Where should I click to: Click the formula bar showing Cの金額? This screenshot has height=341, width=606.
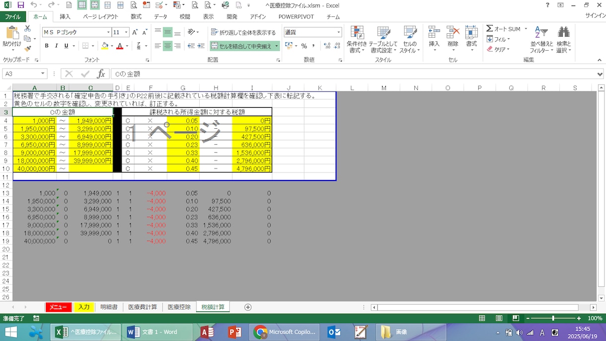(353, 74)
